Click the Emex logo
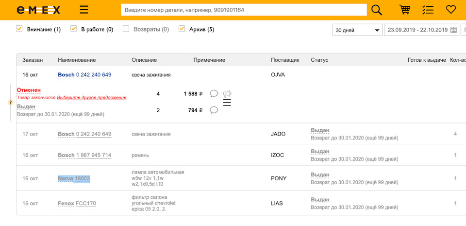Viewport: 466px width, 226px height. pyautogui.click(x=38, y=10)
